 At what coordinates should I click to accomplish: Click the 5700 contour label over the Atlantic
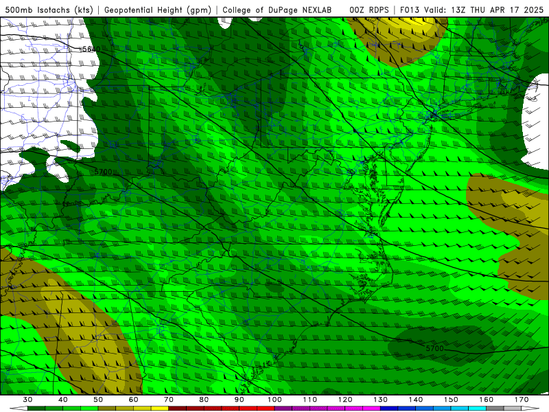434,348
